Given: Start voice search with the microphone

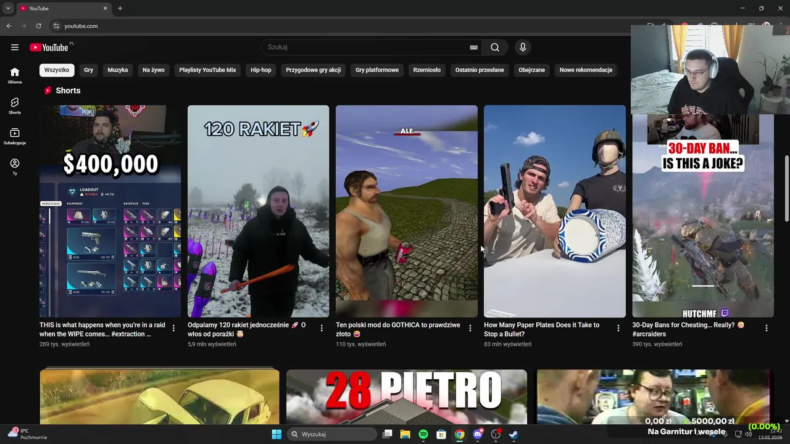Looking at the screenshot, I should pos(523,47).
